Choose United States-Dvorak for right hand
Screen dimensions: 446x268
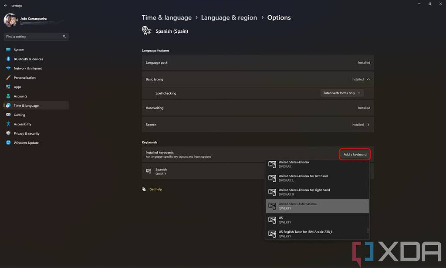(x=317, y=192)
